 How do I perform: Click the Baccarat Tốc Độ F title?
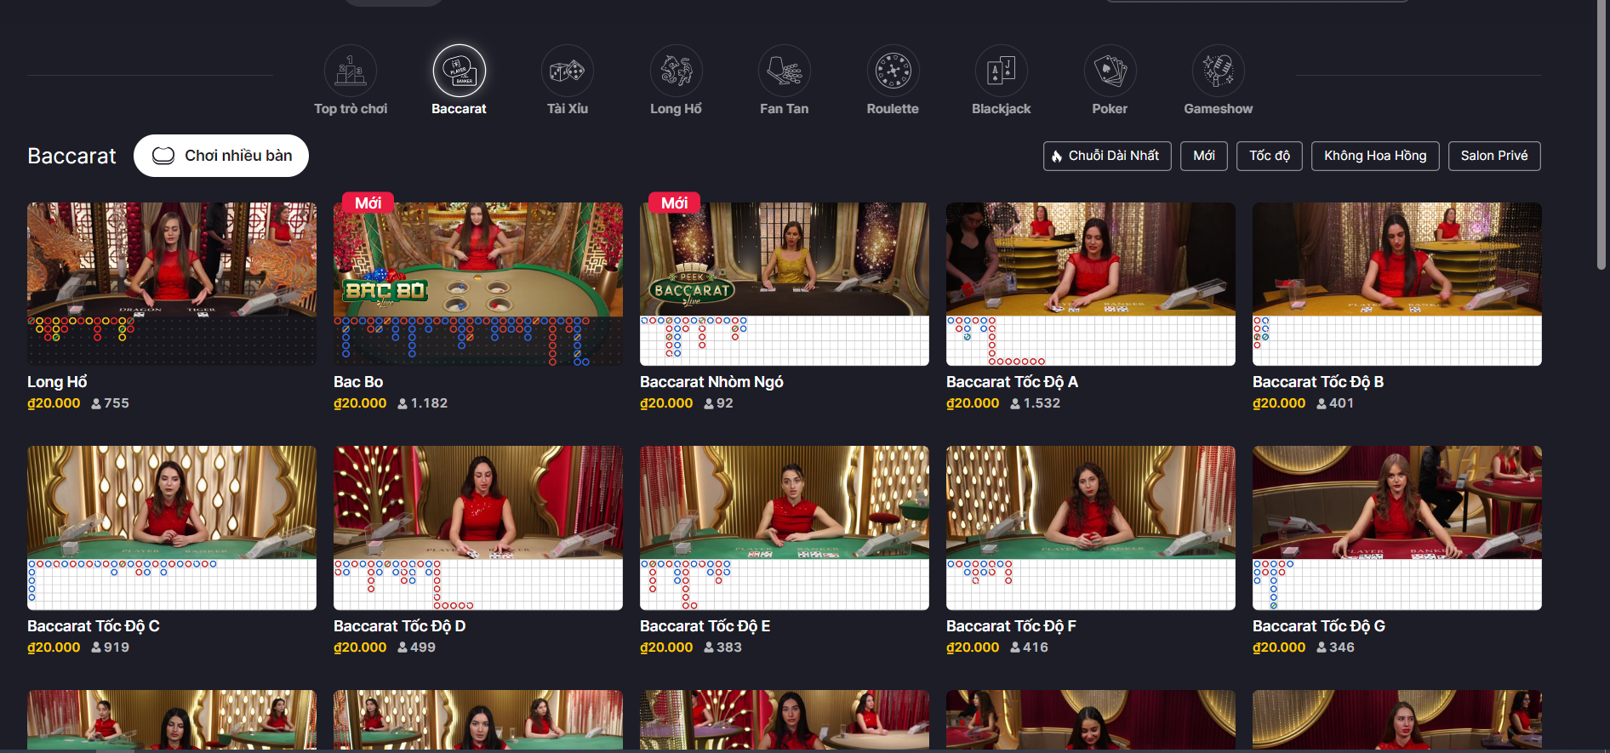[1011, 626]
